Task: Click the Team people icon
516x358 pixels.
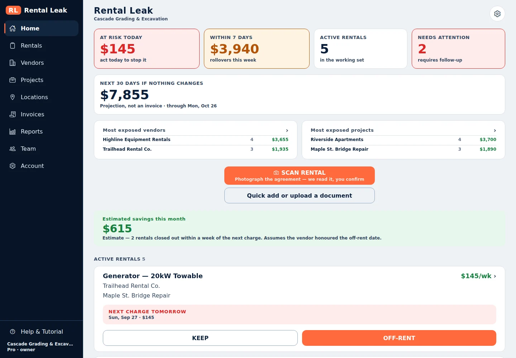Action: point(13,149)
